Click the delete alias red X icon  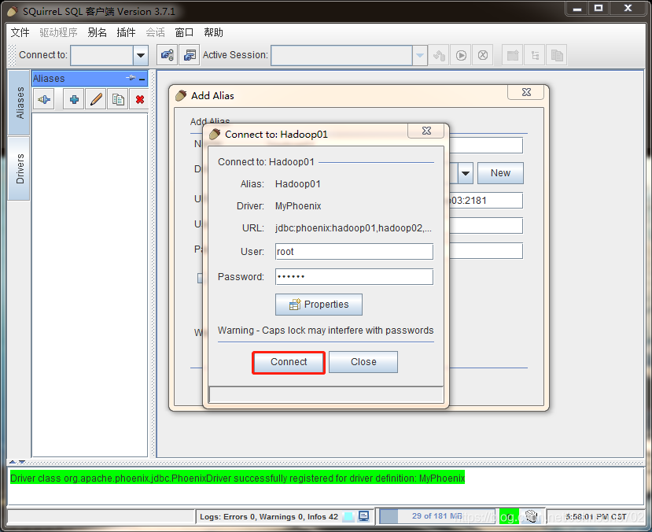[140, 99]
